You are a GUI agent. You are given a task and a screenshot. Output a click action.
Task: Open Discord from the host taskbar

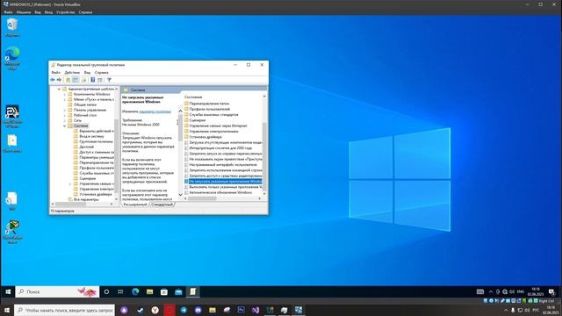(198, 310)
